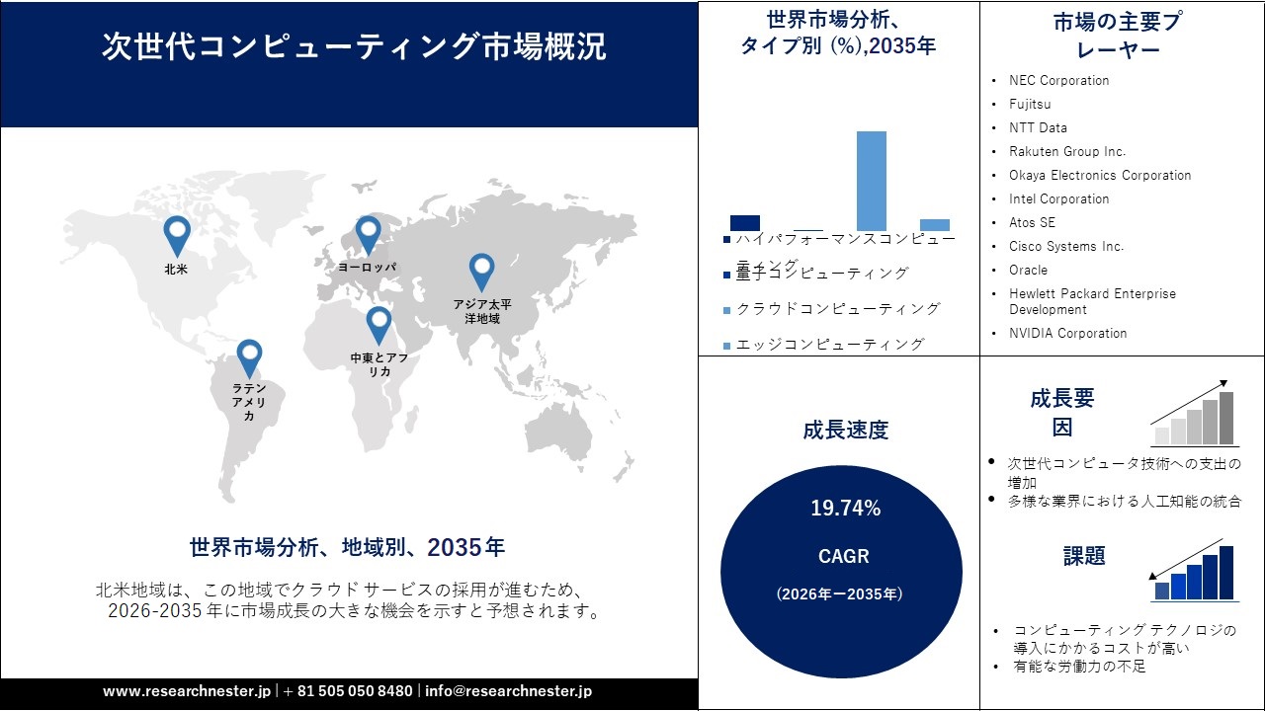
Task: Click legend swatch for ハイパフォーマンスコンピューティング
Action: tap(727, 239)
